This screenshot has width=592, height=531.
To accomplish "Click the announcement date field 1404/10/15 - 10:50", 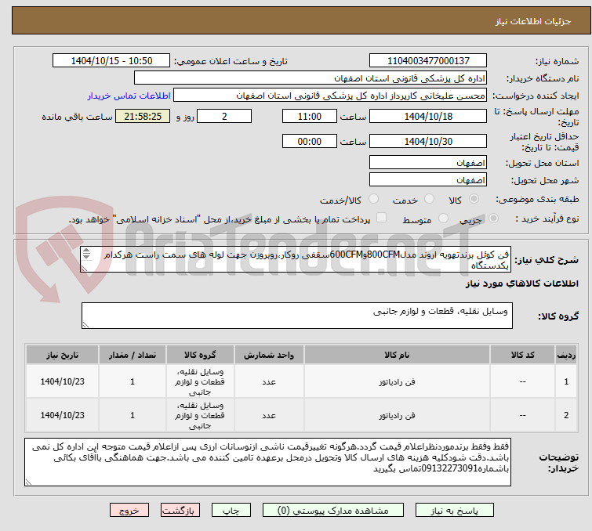I will (x=111, y=61).
